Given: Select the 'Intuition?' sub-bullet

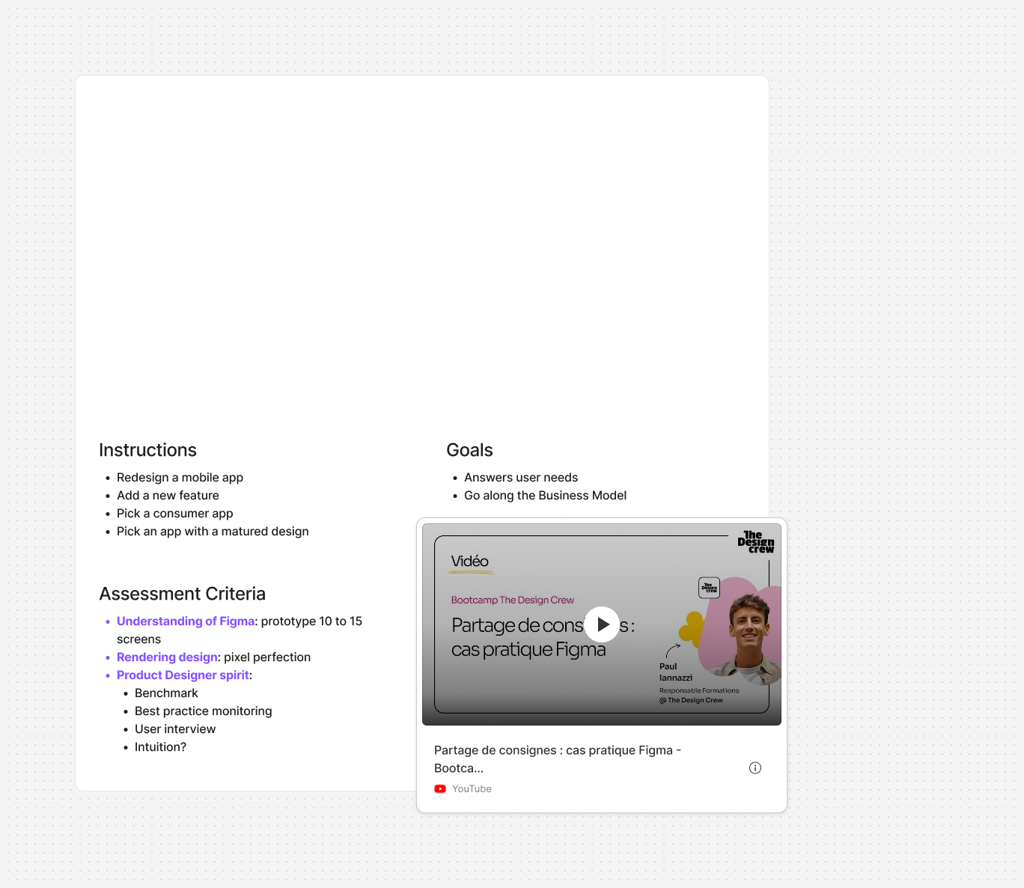Looking at the screenshot, I should (160, 746).
